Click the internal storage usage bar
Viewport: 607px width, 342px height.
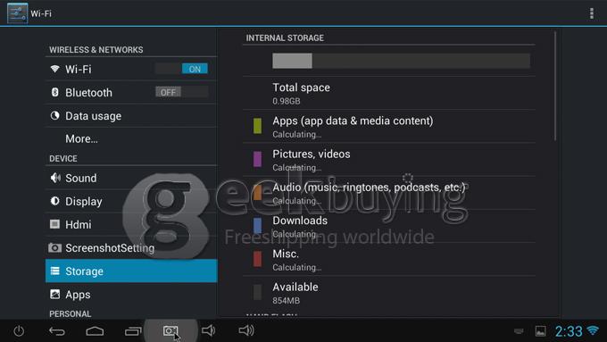point(401,61)
